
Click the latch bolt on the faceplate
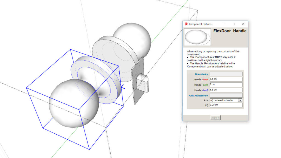pos(144,83)
